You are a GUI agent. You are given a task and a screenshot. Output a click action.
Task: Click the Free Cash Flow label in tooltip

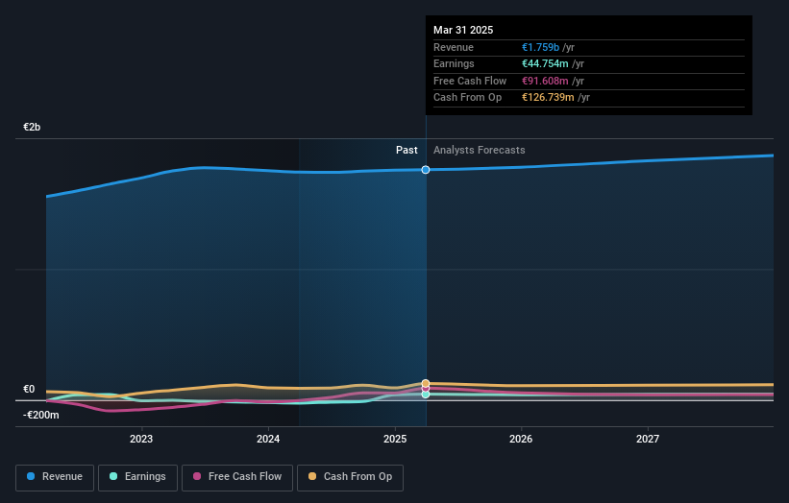click(x=470, y=81)
